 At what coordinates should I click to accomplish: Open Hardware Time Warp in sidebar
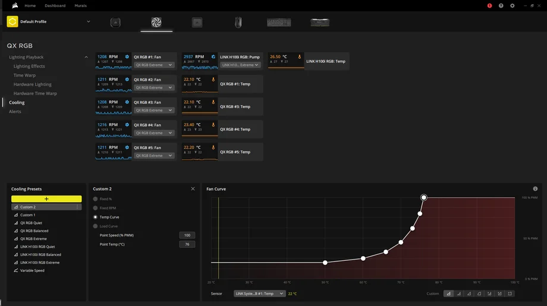(x=35, y=93)
